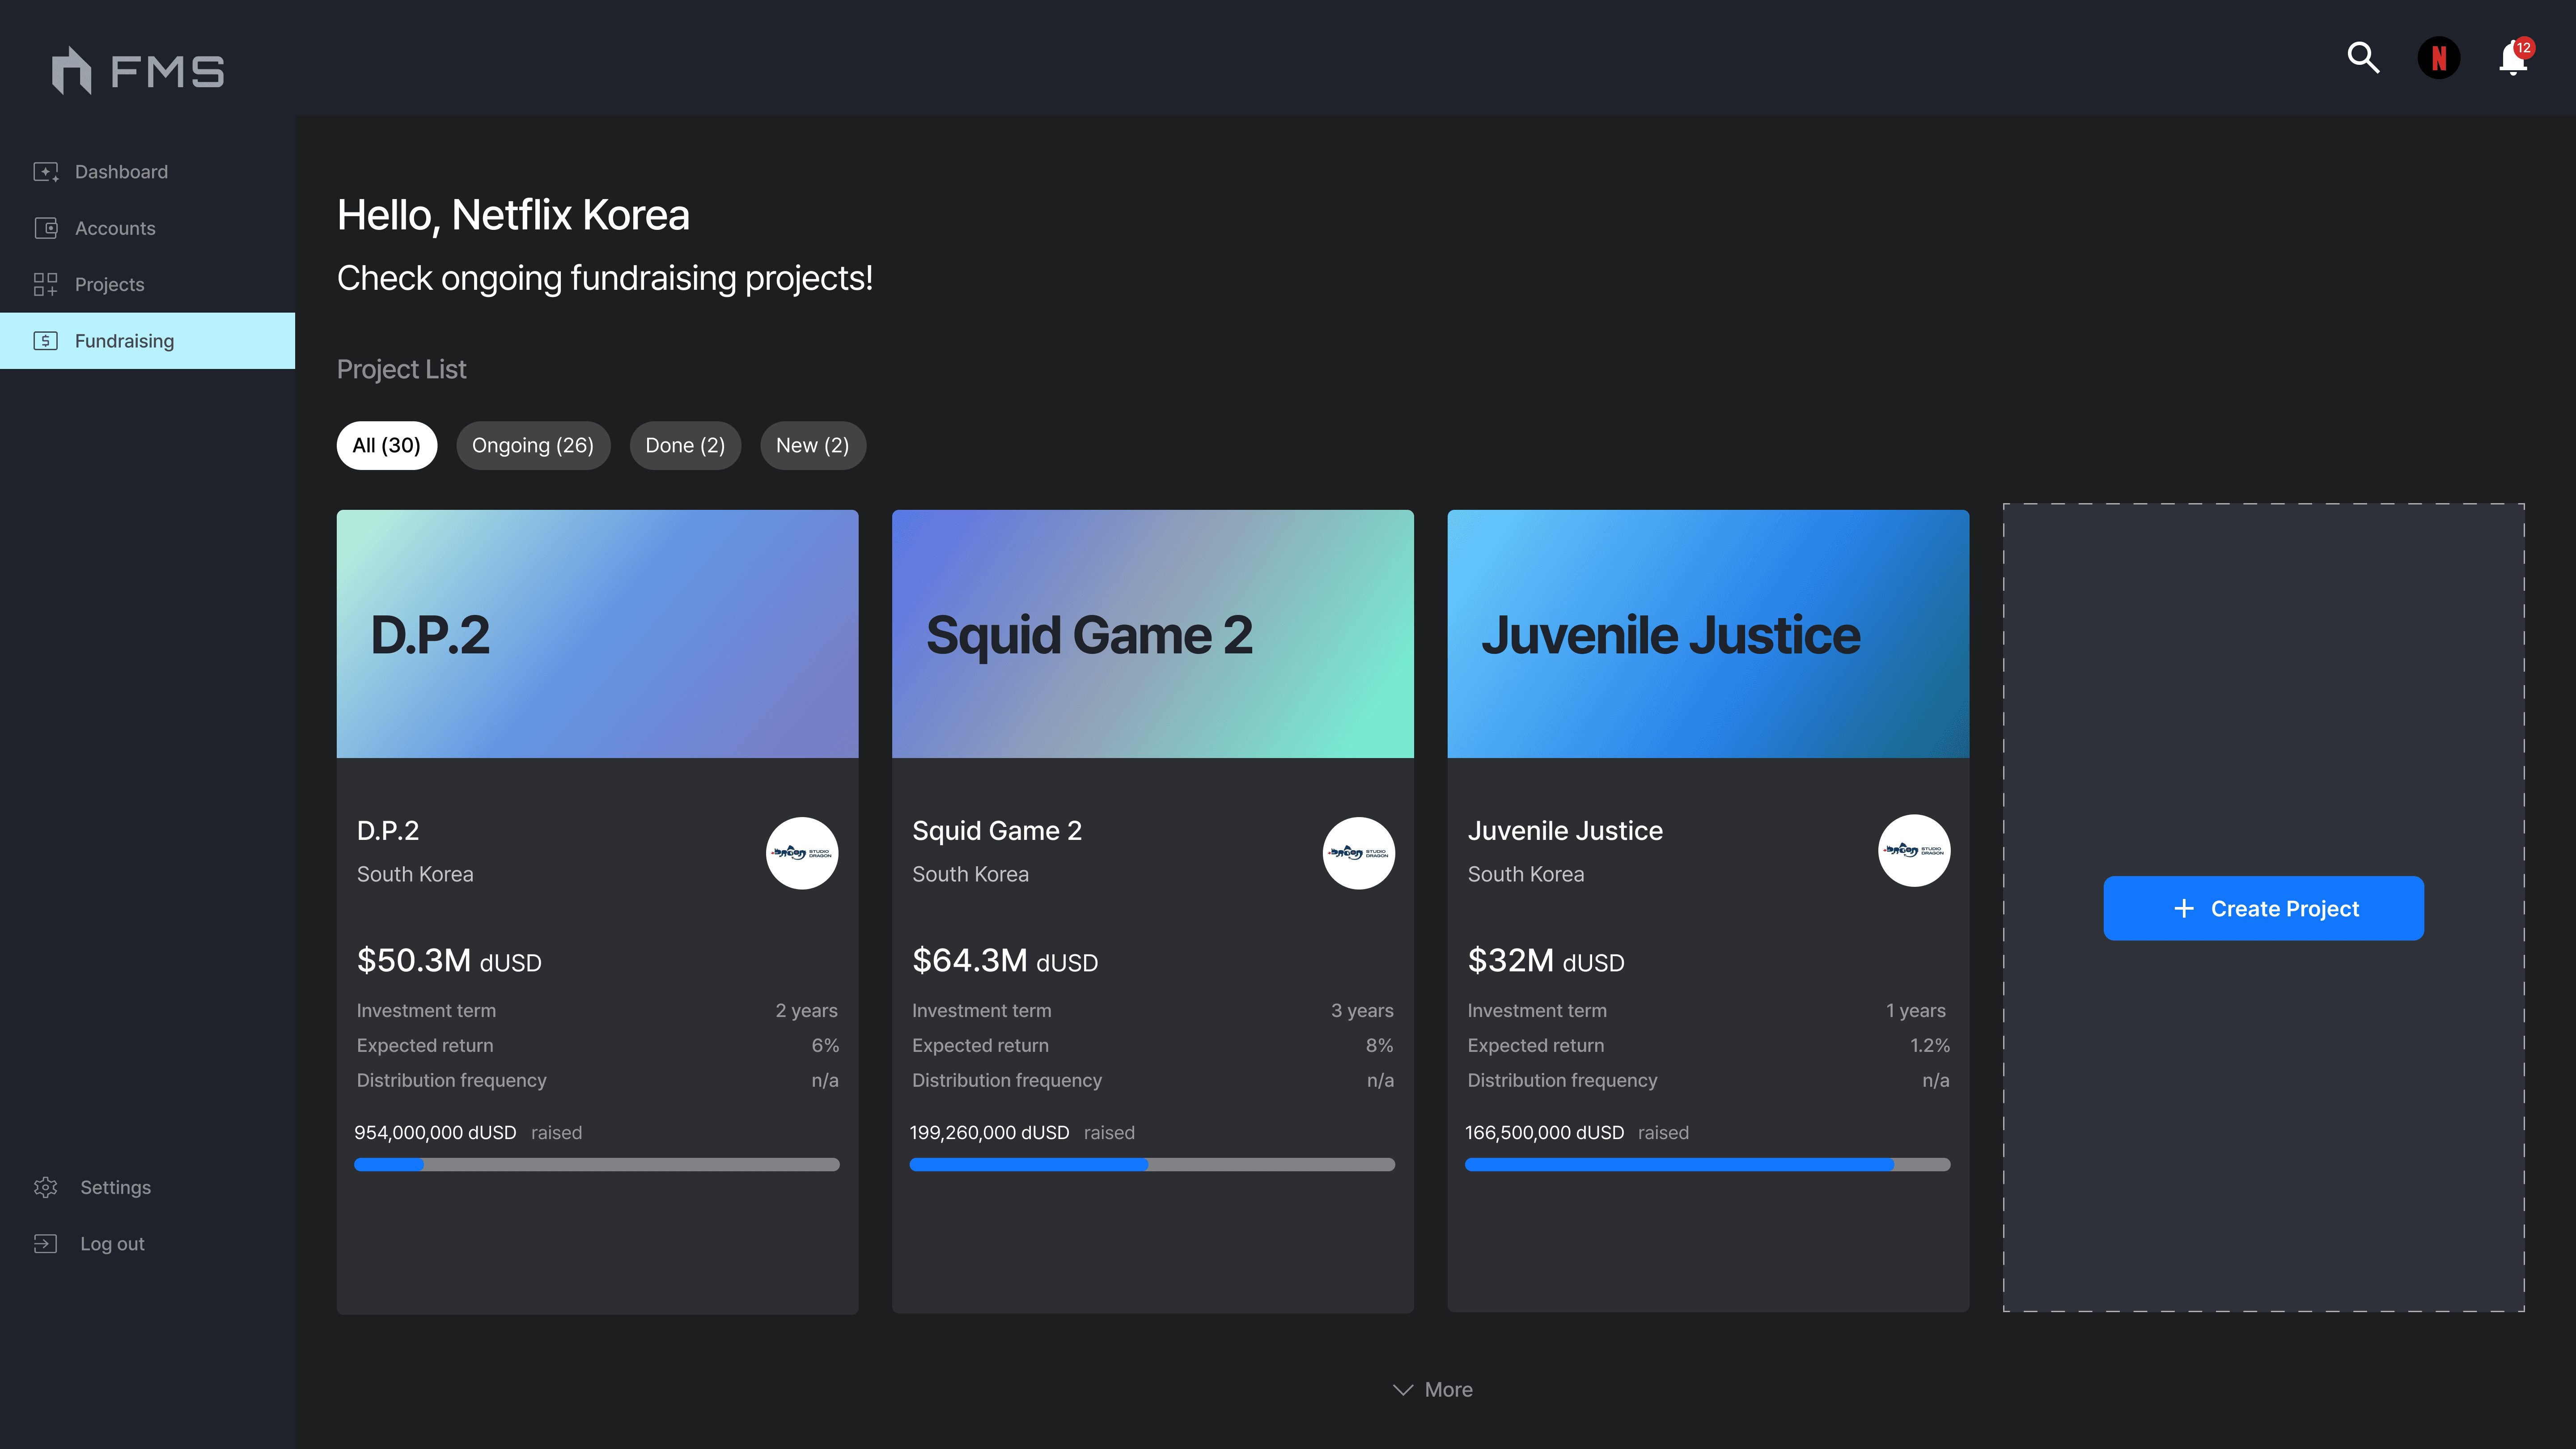Image resolution: width=2576 pixels, height=1449 pixels.
Task: Click Studio Dragon logo on D.P.2 card
Action: tap(802, 853)
